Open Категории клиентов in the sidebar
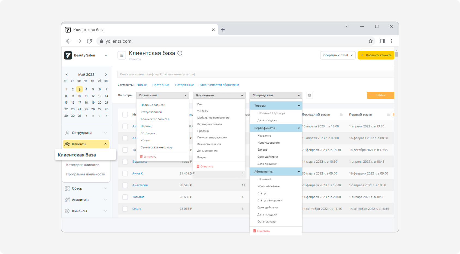The width and height of the screenshot is (460, 254). [83, 165]
